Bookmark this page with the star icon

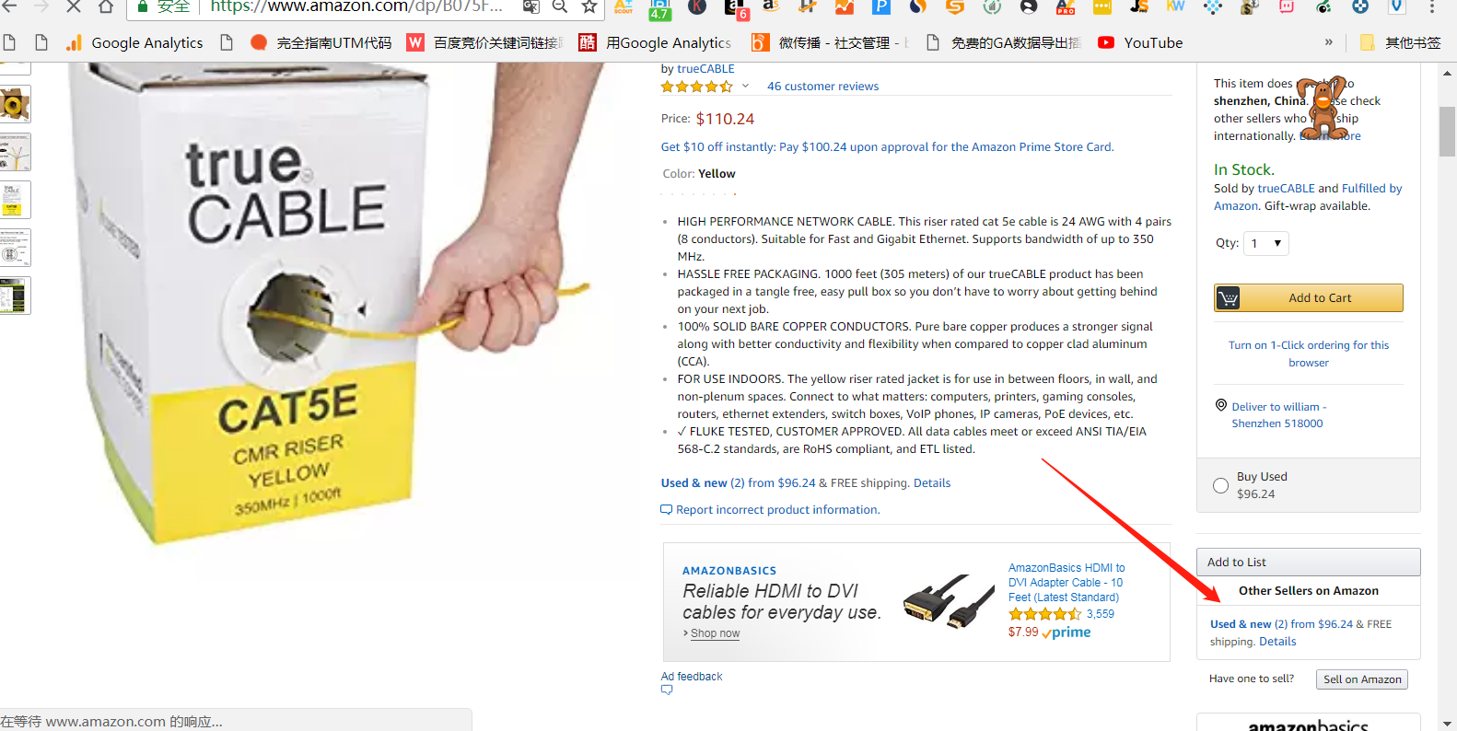tap(589, 7)
